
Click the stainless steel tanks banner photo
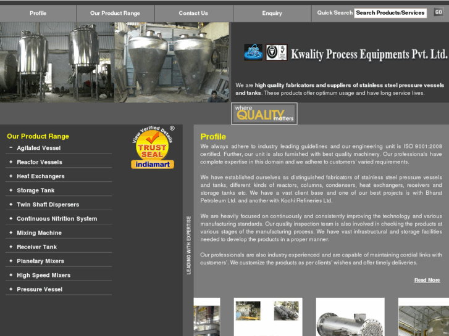pyautogui.click(x=57, y=62)
